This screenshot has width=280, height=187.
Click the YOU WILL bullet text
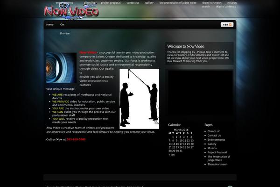59,119
